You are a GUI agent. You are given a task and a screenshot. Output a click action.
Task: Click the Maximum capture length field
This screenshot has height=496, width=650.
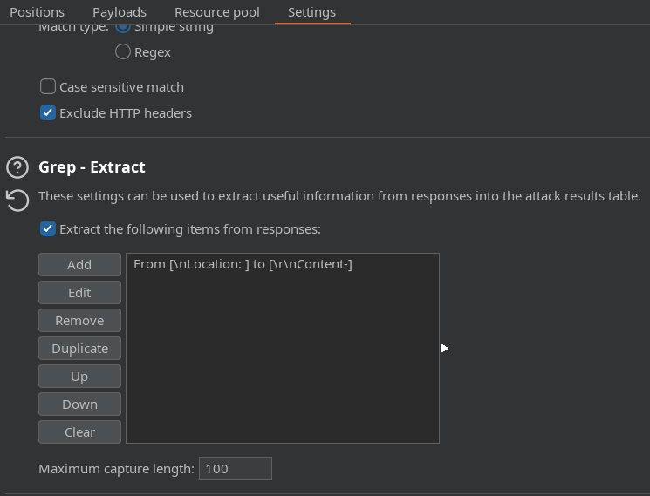235,469
